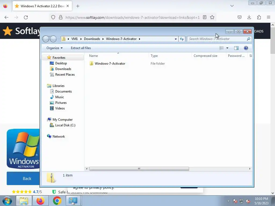Click the site padlock security icon
Screen dimensions: 275x206
(x=61, y=17)
